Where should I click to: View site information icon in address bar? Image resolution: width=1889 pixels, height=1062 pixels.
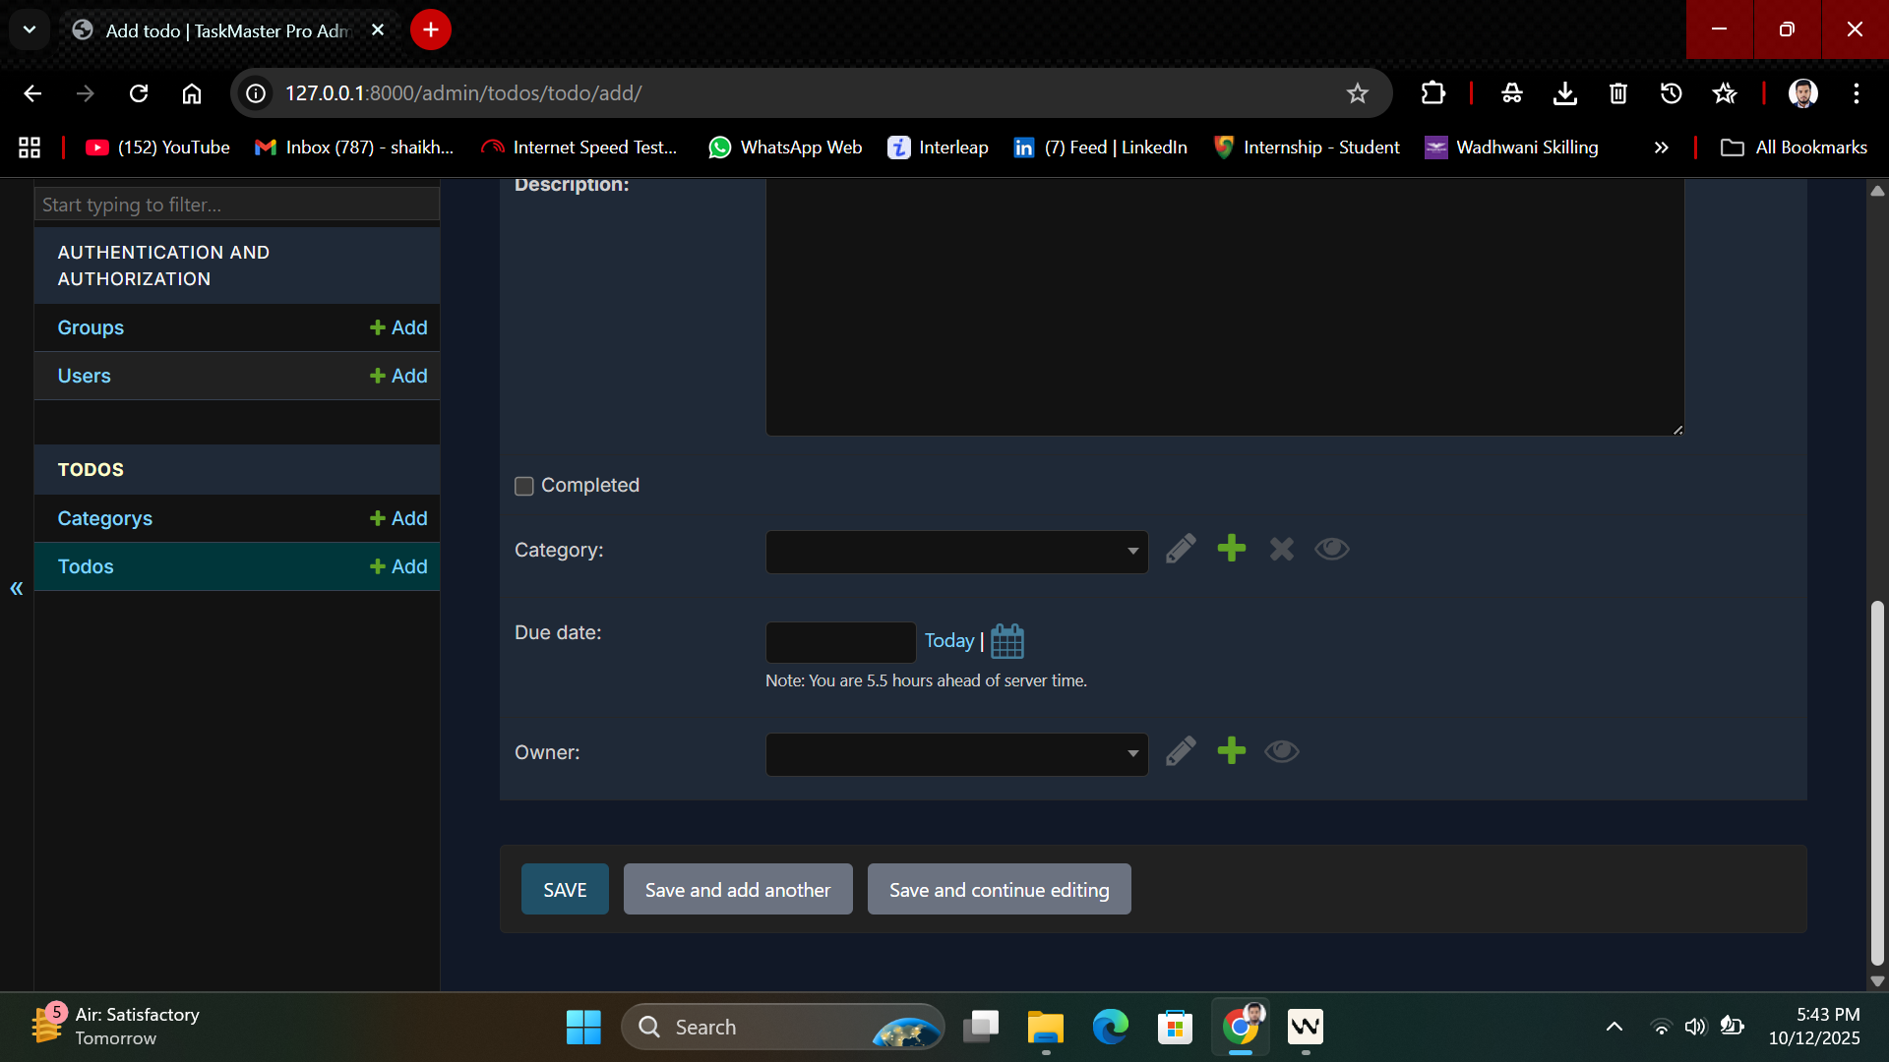[256, 93]
